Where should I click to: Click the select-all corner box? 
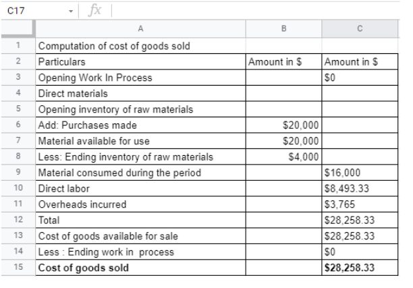pyautogui.click(x=18, y=28)
